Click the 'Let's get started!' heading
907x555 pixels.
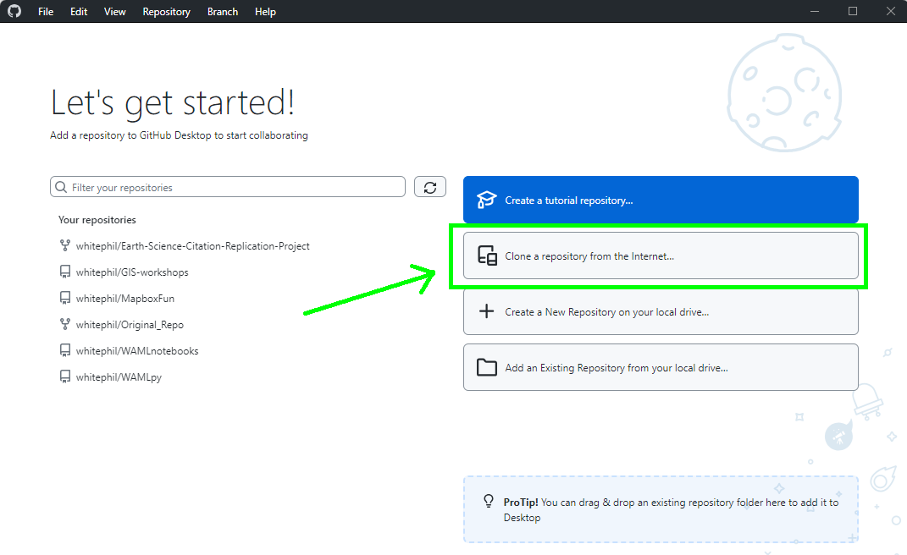pyautogui.click(x=173, y=103)
